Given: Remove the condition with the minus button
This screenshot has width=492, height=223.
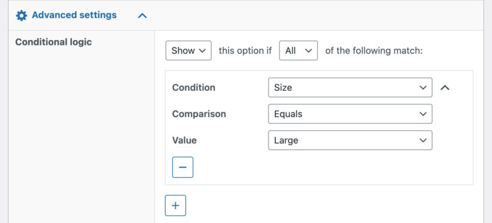Looking at the screenshot, I should pyautogui.click(x=182, y=167).
